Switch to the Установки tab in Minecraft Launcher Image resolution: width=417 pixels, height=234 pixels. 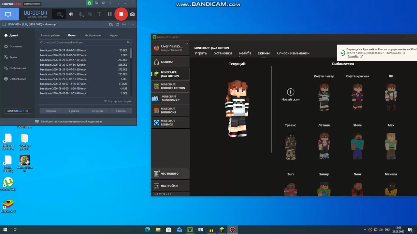[223, 53]
